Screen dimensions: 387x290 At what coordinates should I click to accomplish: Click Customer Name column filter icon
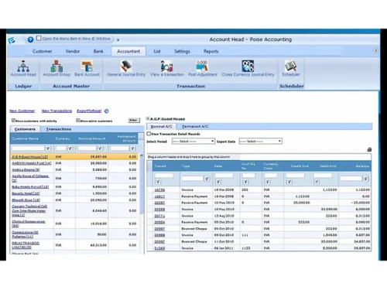[x=48, y=148]
